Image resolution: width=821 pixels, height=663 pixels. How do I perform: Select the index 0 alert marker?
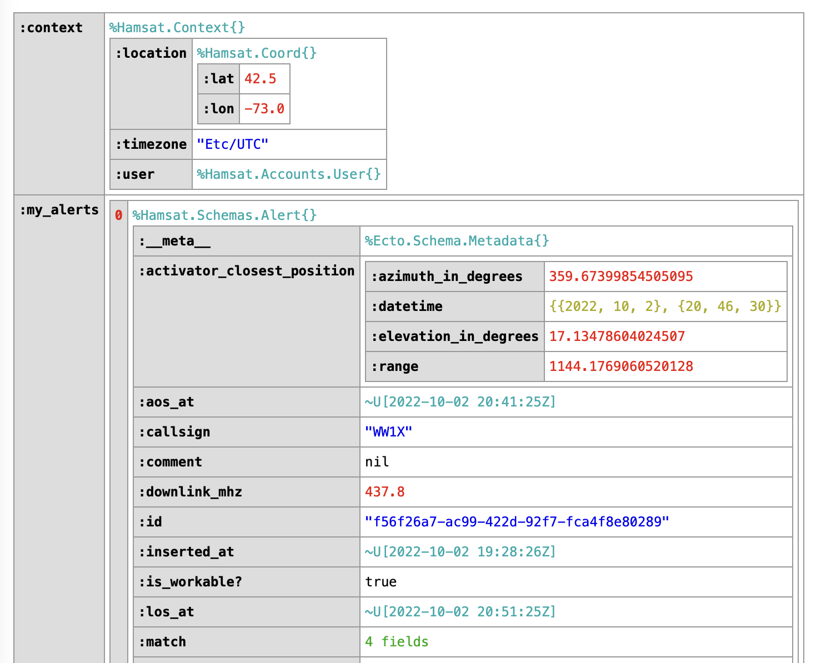(x=118, y=215)
